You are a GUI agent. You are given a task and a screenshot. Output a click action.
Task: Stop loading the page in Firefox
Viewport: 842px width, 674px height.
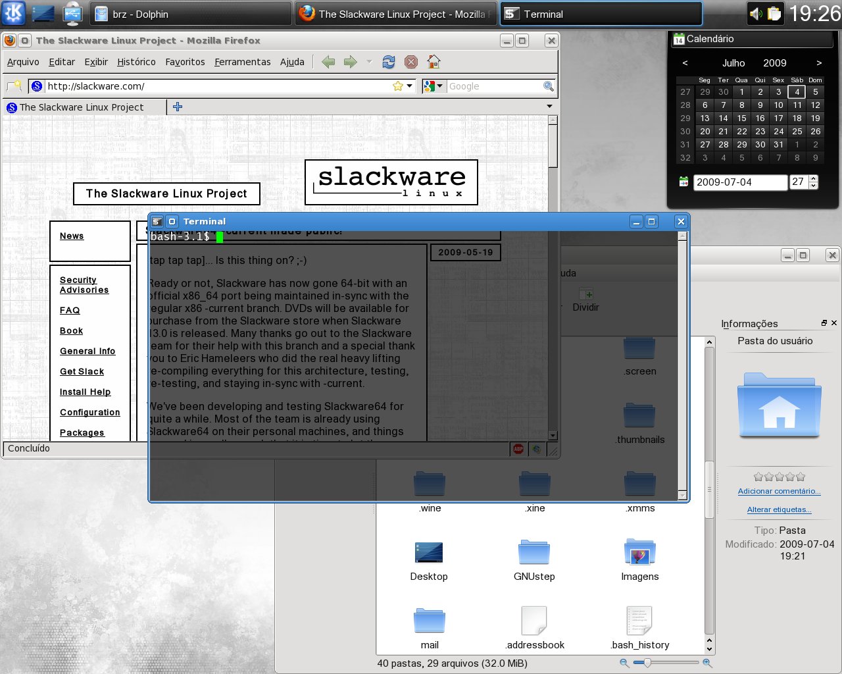(411, 62)
